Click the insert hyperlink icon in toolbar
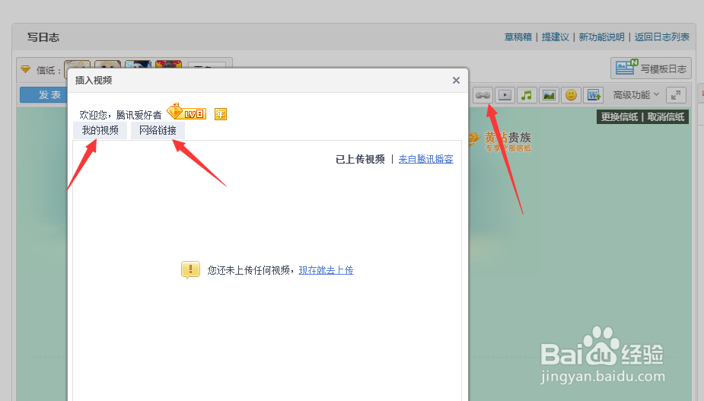Viewport: 704px width, 401px height. (483, 95)
